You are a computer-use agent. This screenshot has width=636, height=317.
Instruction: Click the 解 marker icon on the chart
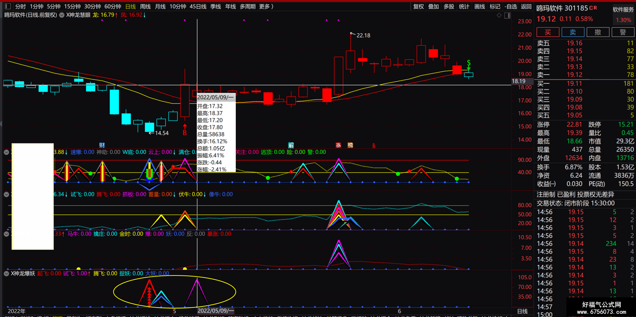291,145
